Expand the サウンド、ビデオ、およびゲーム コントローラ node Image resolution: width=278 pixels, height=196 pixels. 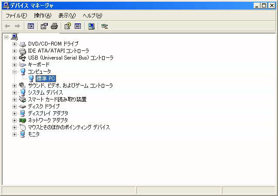point(14,86)
